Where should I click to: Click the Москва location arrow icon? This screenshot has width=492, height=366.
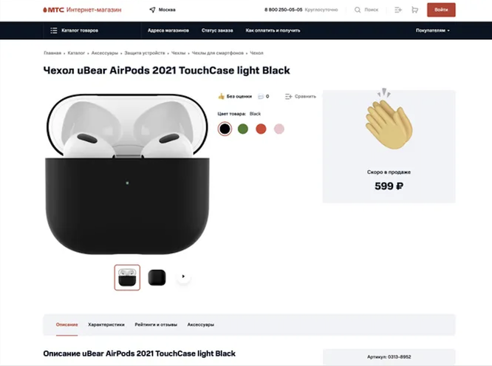point(152,10)
